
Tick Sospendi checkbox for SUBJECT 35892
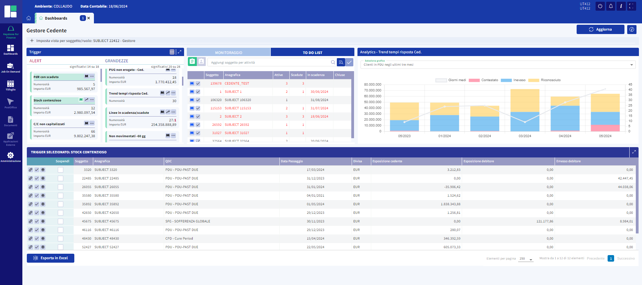(61, 204)
